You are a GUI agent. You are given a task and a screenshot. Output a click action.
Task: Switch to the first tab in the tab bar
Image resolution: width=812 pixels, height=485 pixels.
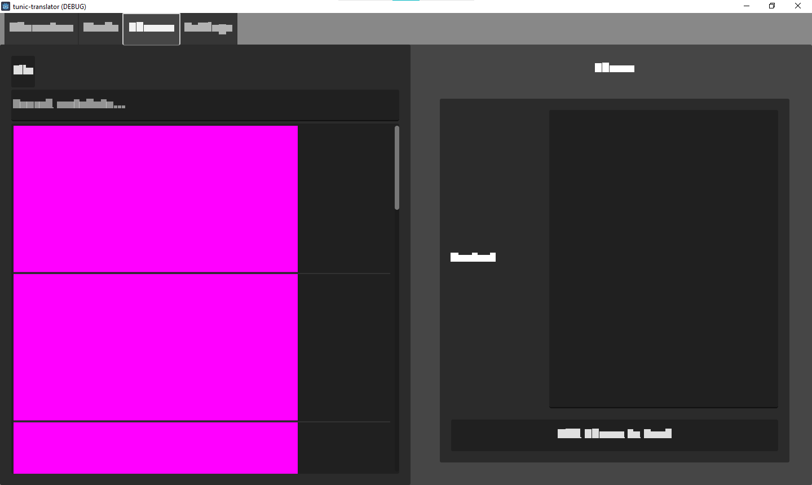click(x=42, y=29)
